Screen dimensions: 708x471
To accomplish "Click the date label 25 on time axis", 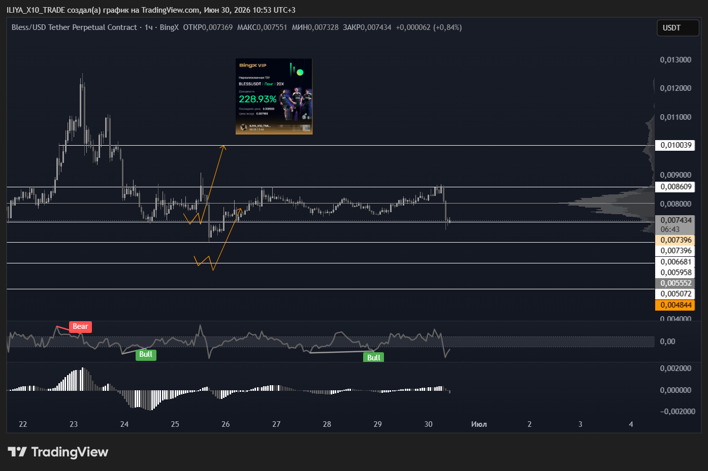I will point(175,424).
